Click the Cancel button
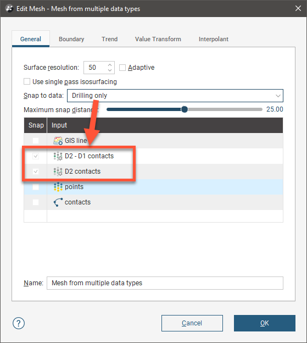The image size is (307, 343). [192, 323]
